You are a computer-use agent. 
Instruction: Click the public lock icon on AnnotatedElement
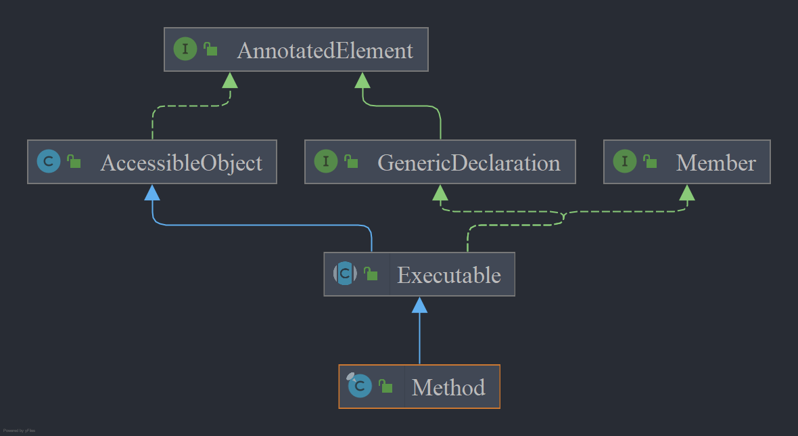pyautogui.click(x=211, y=49)
